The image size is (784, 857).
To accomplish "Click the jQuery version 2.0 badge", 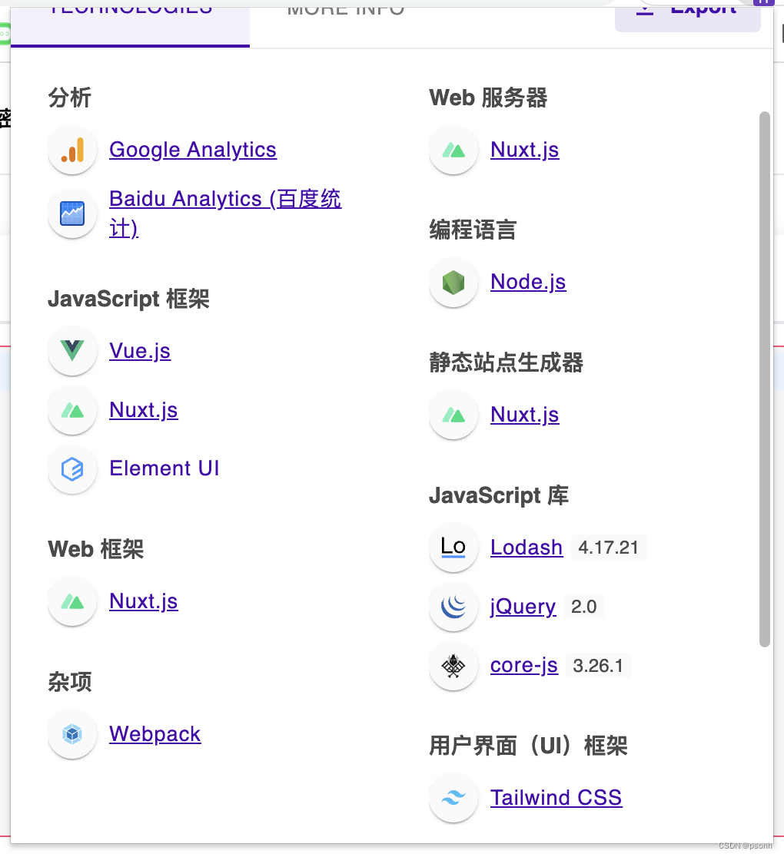I will point(583,607).
